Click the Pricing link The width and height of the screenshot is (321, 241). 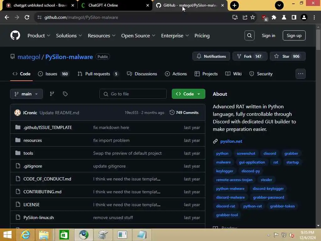[202, 36]
